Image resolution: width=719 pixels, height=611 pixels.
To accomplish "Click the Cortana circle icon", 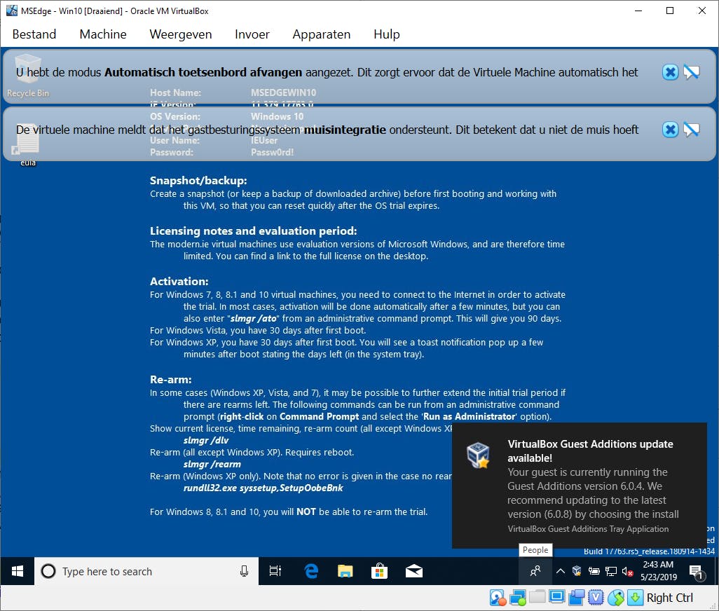I will click(48, 571).
